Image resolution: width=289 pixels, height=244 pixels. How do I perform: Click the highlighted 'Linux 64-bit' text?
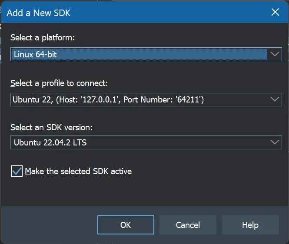coord(36,54)
